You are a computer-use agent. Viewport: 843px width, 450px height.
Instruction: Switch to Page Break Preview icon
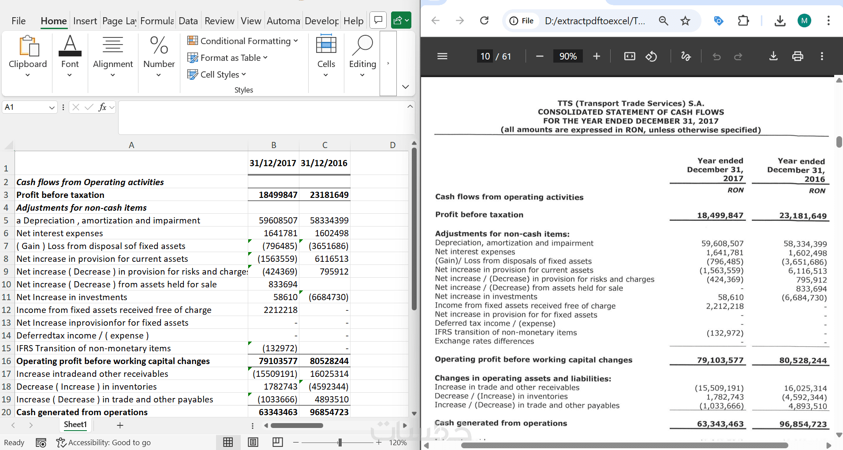(x=278, y=442)
